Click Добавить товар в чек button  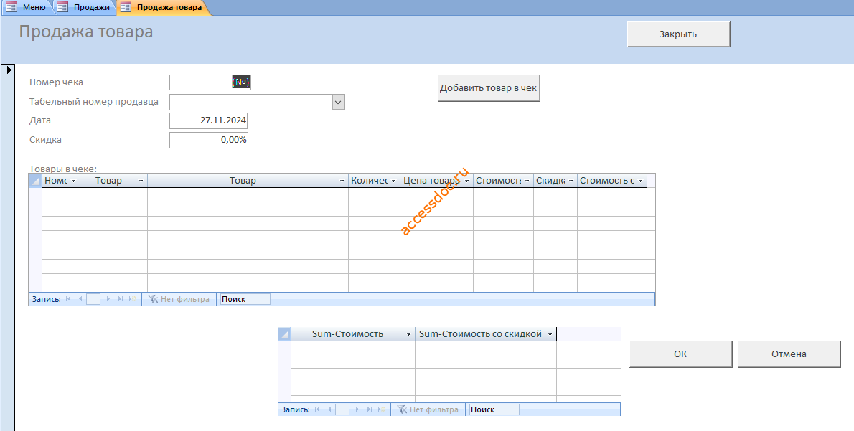489,88
